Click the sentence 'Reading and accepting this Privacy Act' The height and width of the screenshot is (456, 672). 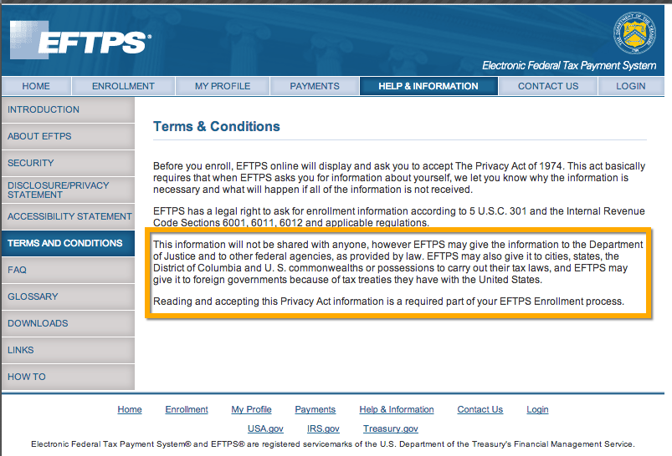(388, 301)
